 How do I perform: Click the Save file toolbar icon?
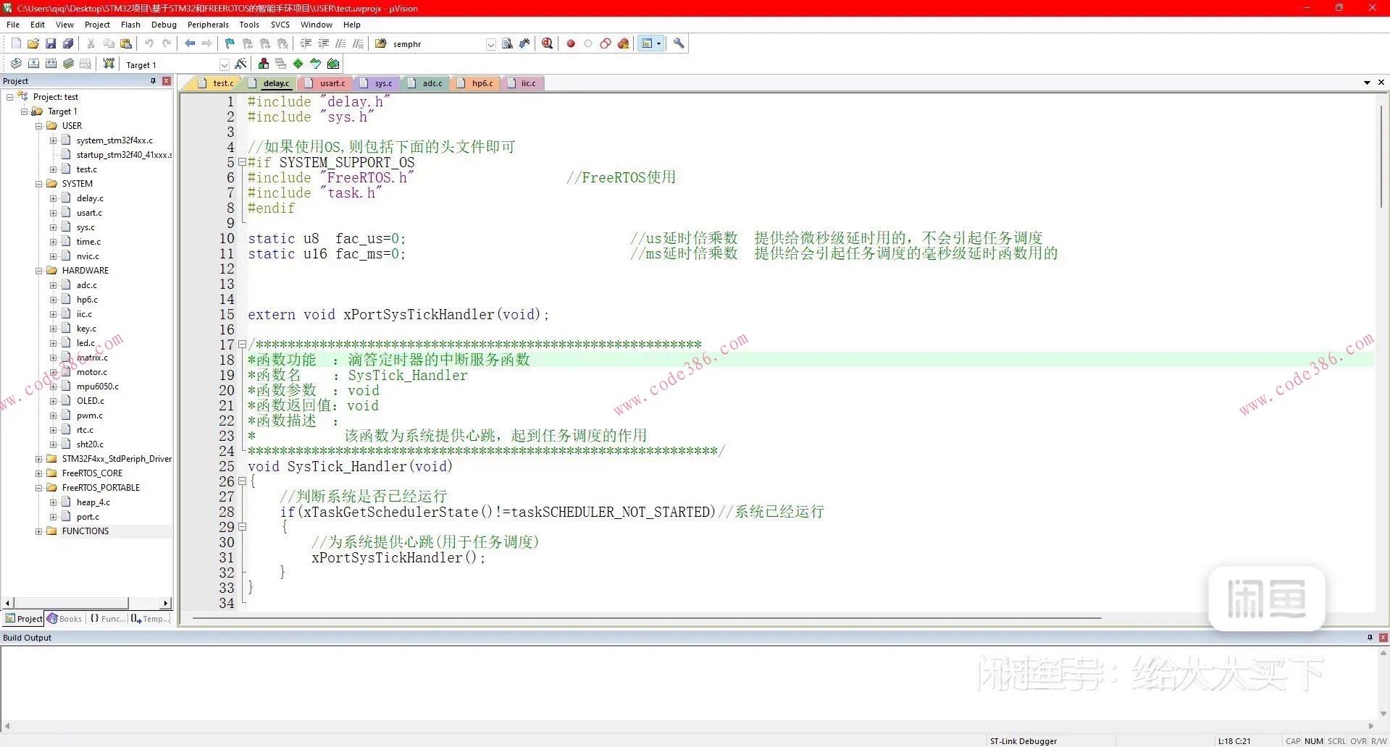(x=51, y=44)
